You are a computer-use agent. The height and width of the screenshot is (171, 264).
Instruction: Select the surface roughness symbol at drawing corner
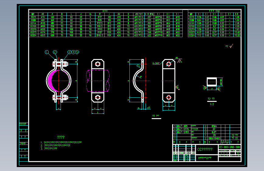231,46
